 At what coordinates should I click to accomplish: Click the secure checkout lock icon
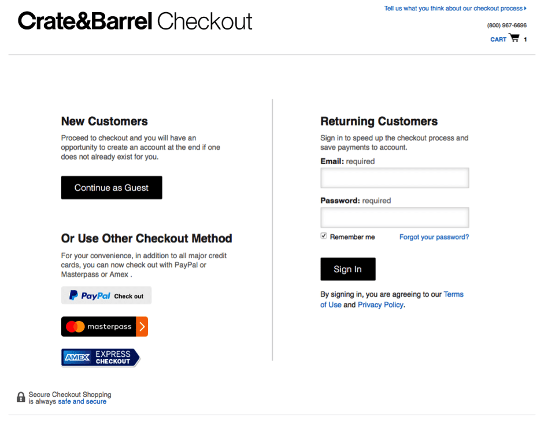tap(20, 397)
